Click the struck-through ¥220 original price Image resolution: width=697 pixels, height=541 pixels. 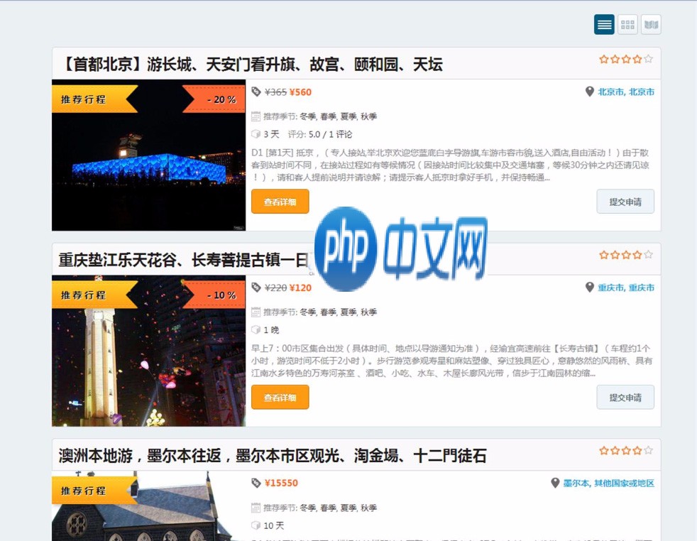coord(275,288)
